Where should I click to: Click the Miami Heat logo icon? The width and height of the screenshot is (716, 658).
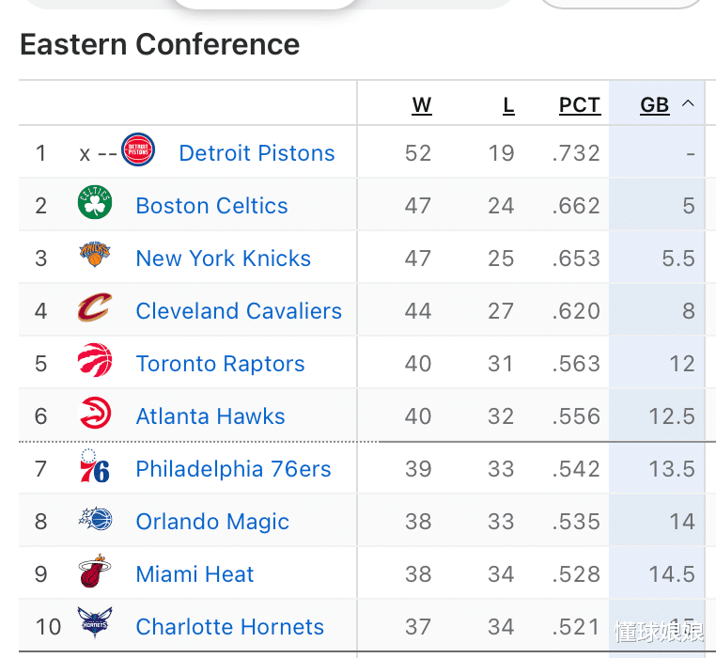pos(95,572)
